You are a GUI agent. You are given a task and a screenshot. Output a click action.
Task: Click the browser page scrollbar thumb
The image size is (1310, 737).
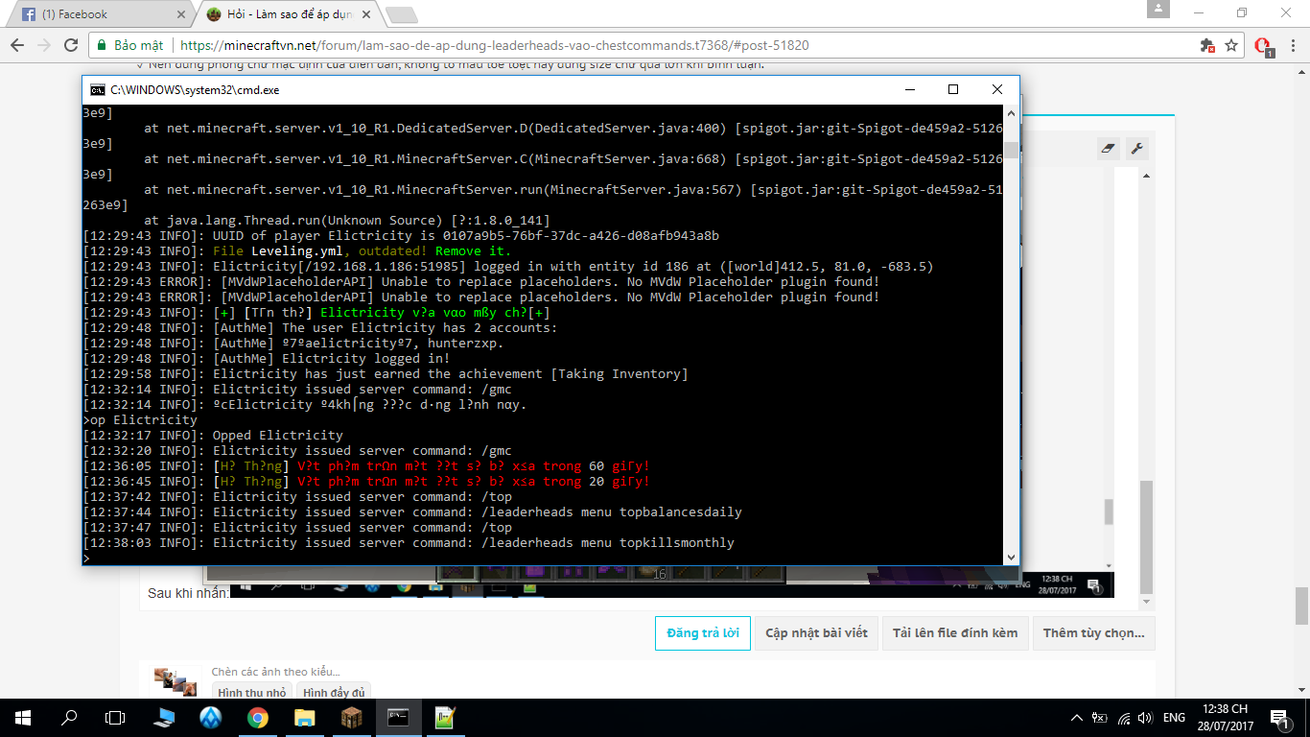pyautogui.click(x=1301, y=606)
